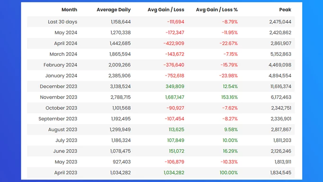Image resolution: width=323 pixels, height=182 pixels.
Task: Click the Month column header
Action: click(x=69, y=9)
